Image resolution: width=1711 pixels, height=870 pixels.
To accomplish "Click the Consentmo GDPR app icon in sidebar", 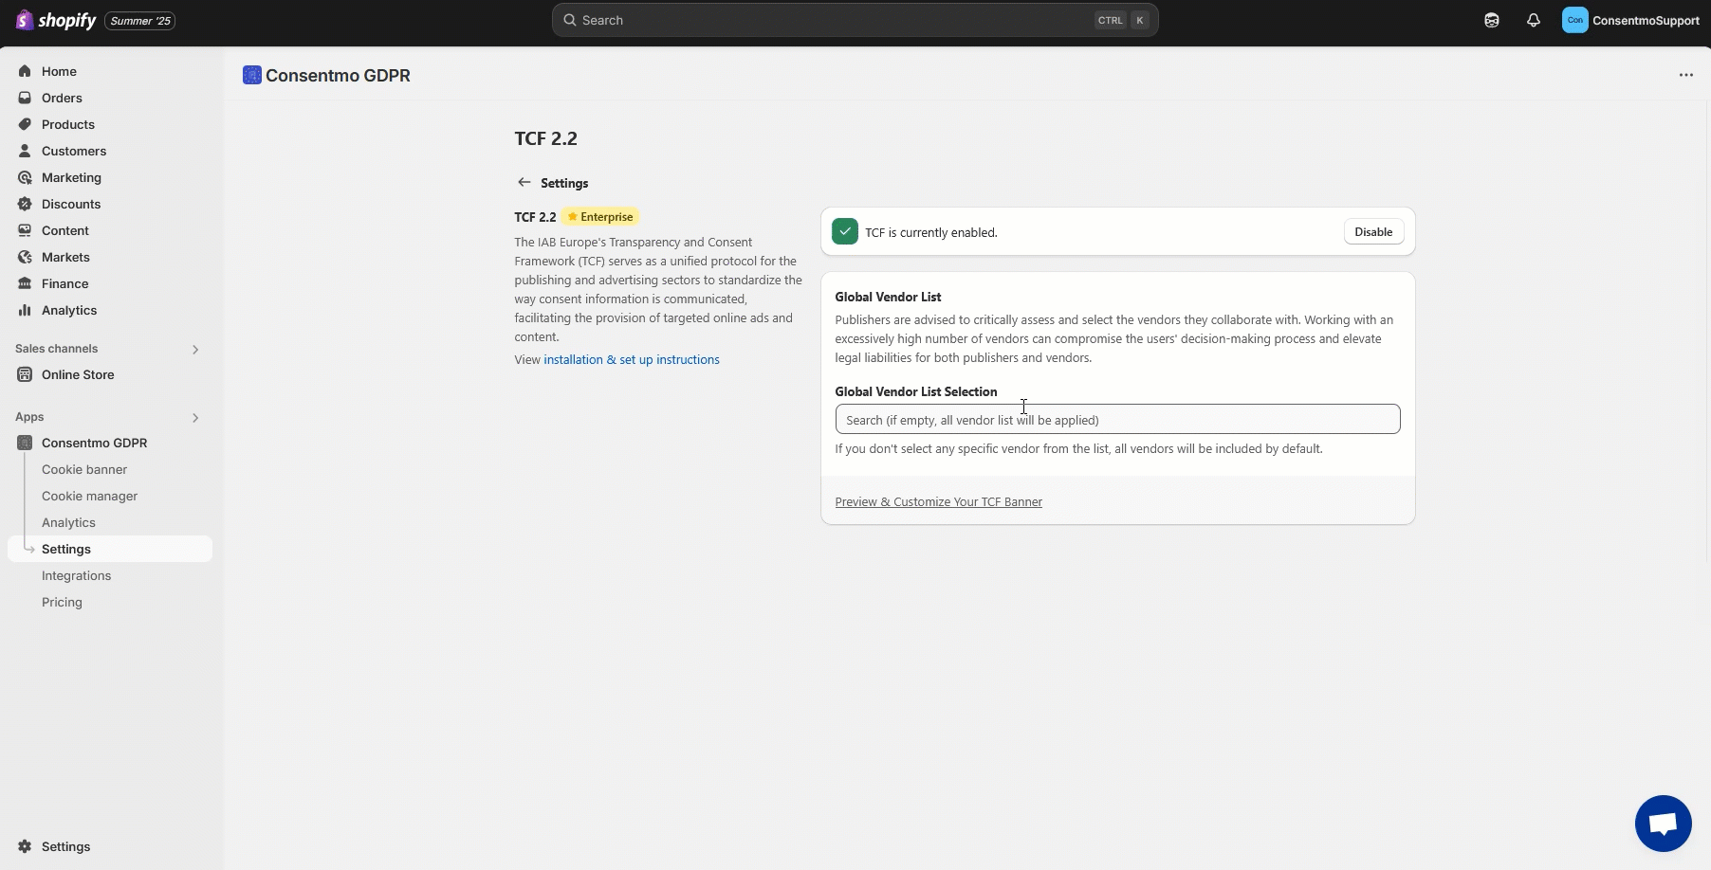I will point(25,443).
